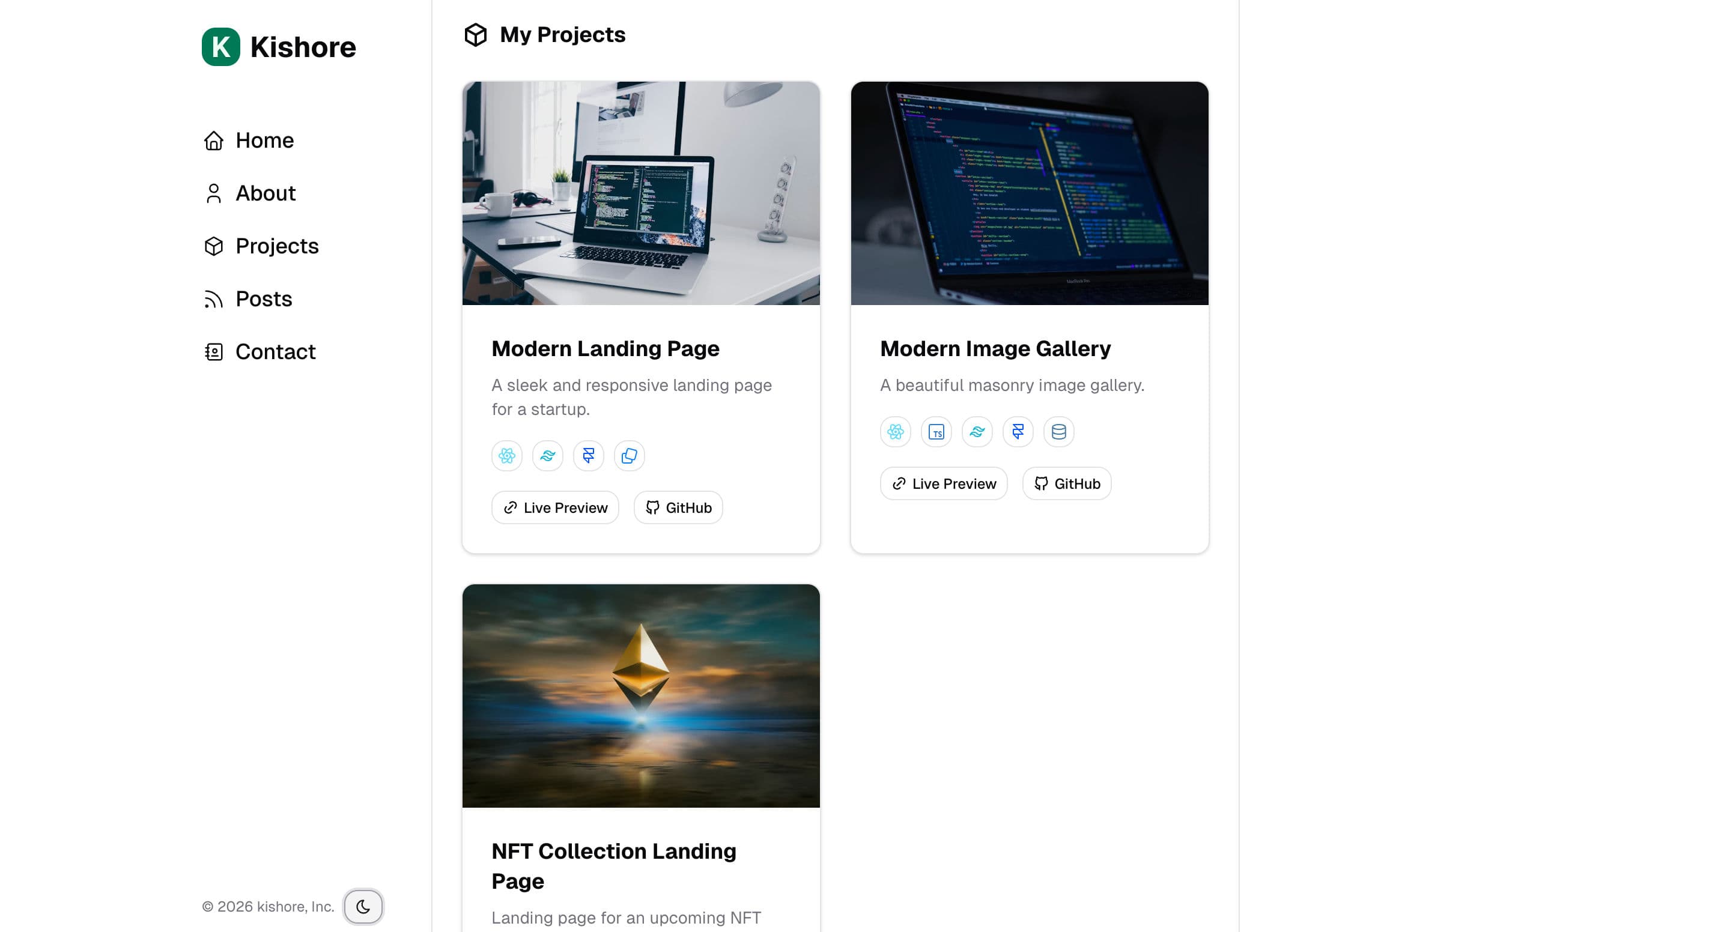The image size is (1730, 932).
Task: Toggle dark mode with the moon button
Action: pos(363,907)
